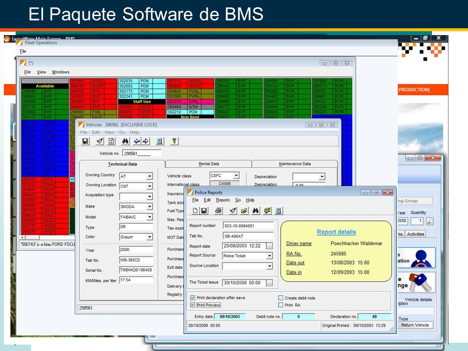Go to previous vehicle with left arrow

[137, 141]
